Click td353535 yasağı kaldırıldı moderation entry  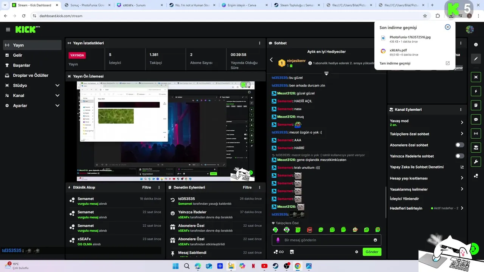click(216, 201)
